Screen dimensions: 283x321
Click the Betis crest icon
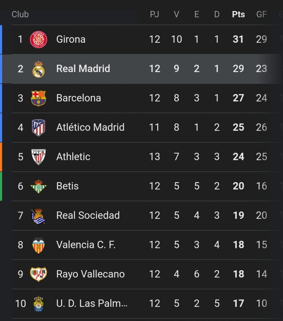pyautogui.click(x=39, y=187)
